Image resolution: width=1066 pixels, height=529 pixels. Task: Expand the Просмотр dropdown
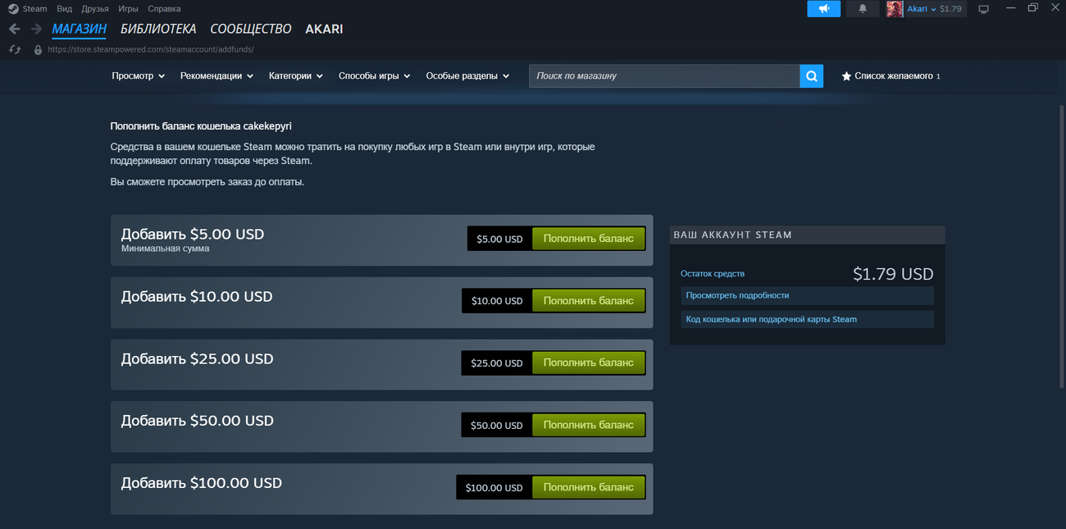pos(139,76)
